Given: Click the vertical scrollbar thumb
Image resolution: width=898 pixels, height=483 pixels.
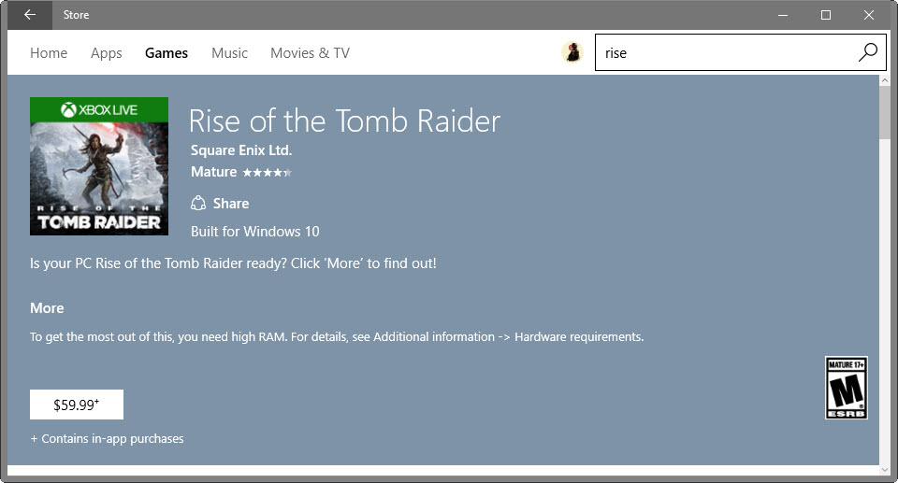Looking at the screenshot, I should point(885,112).
